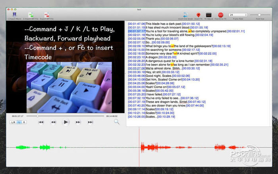Skip to the beginning of the movie
This screenshot has height=174, width=278.
coord(41,122)
